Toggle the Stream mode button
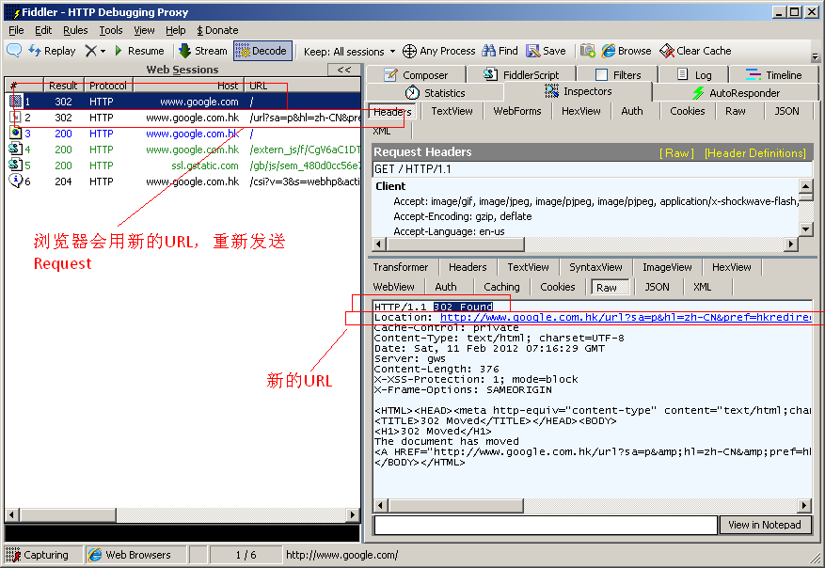 click(202, 51)
